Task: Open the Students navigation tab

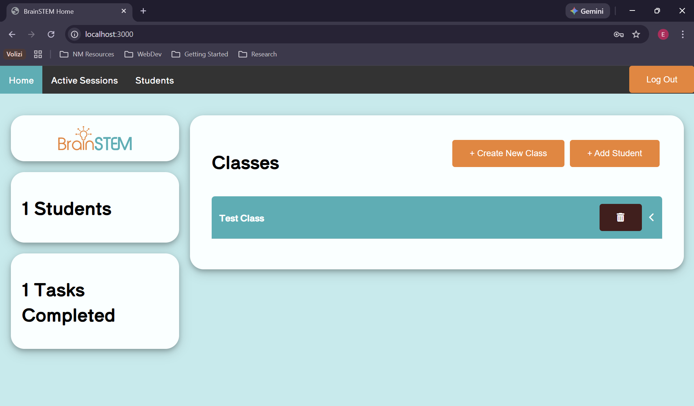Action: (x=155, y=80)
